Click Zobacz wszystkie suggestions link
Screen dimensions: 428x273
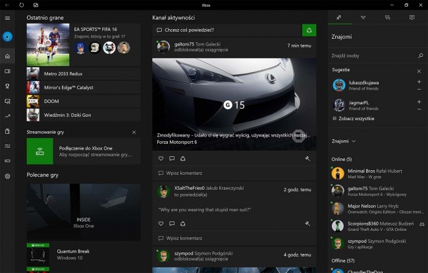point(354,119)
